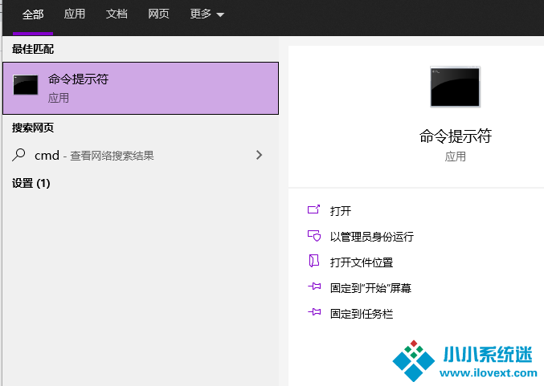Choose 固定到任务栏
Viewport: 544px width, 386px height.
pos(361,314)
